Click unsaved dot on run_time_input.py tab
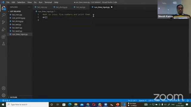 point(112,7)
